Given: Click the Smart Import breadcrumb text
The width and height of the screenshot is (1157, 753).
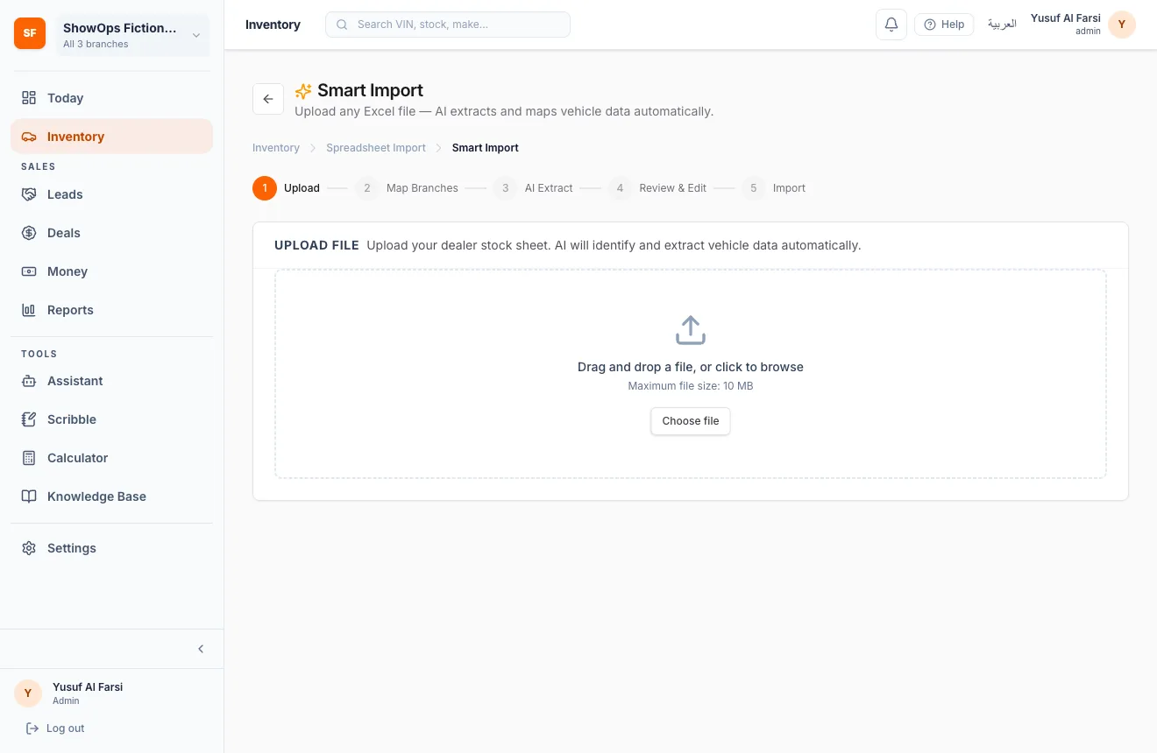Looking at the screenshot, I should pyautogui.click(x=486, y=148).
